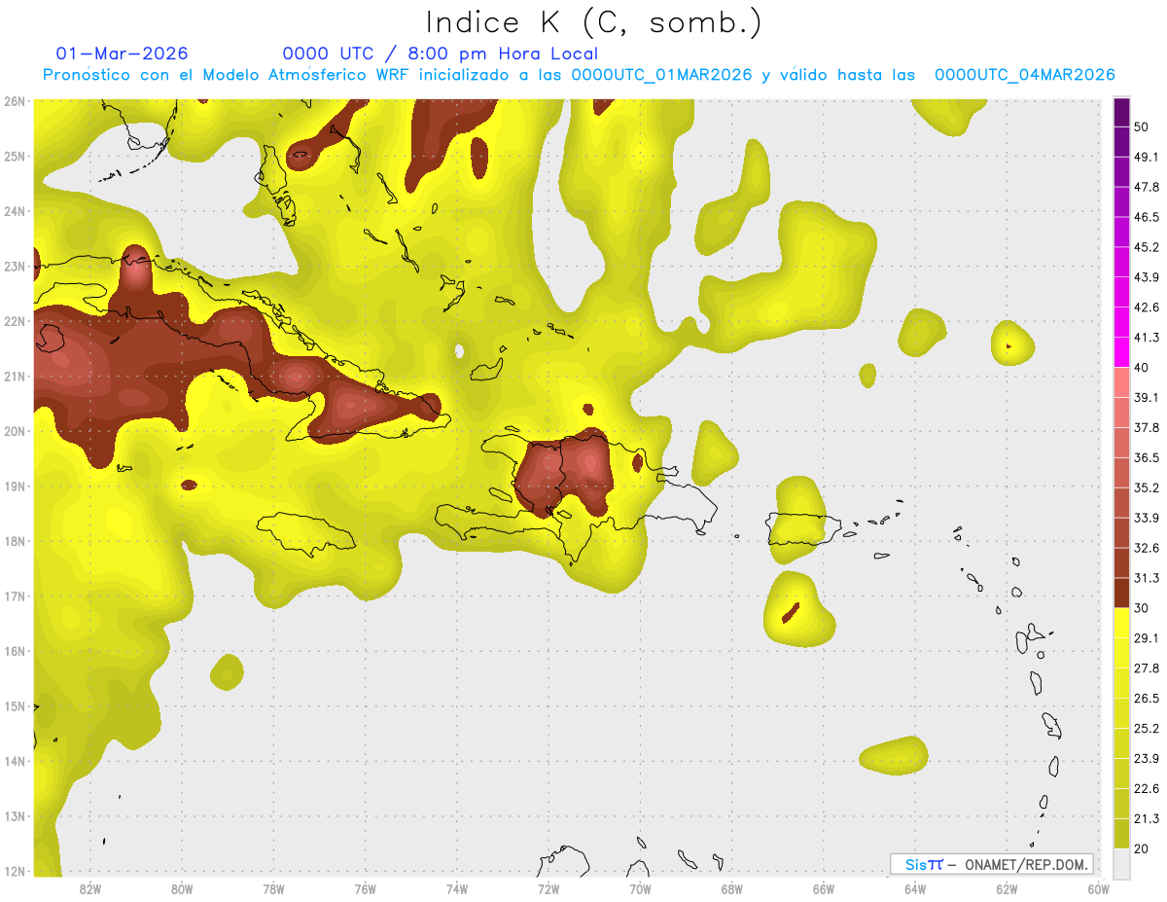Click longitude axis label "78W"
1167x902 pixels.
(x=273, y=888)
